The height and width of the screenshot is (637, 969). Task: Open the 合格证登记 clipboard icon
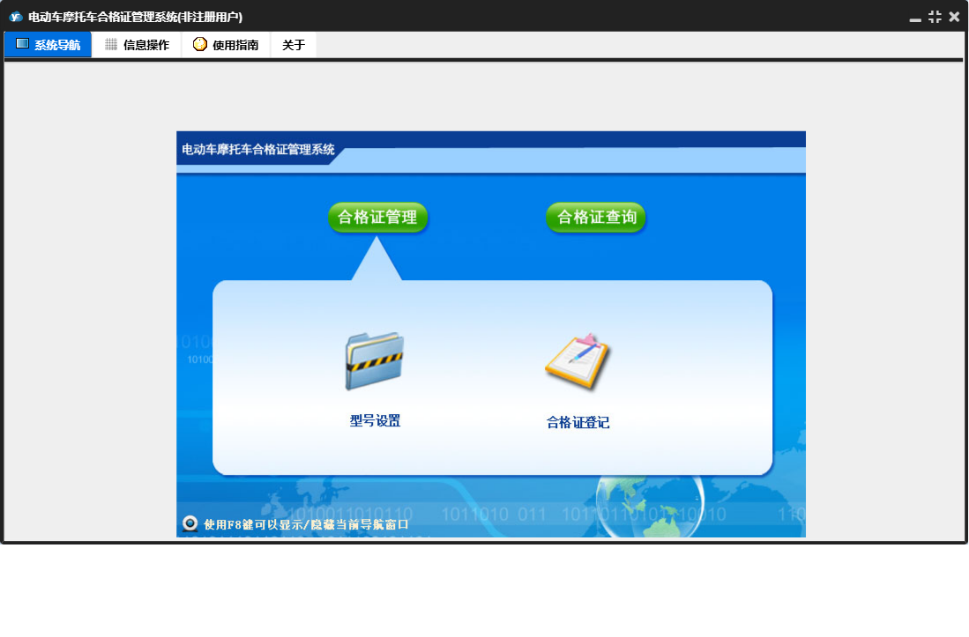[x=578, y=362]
